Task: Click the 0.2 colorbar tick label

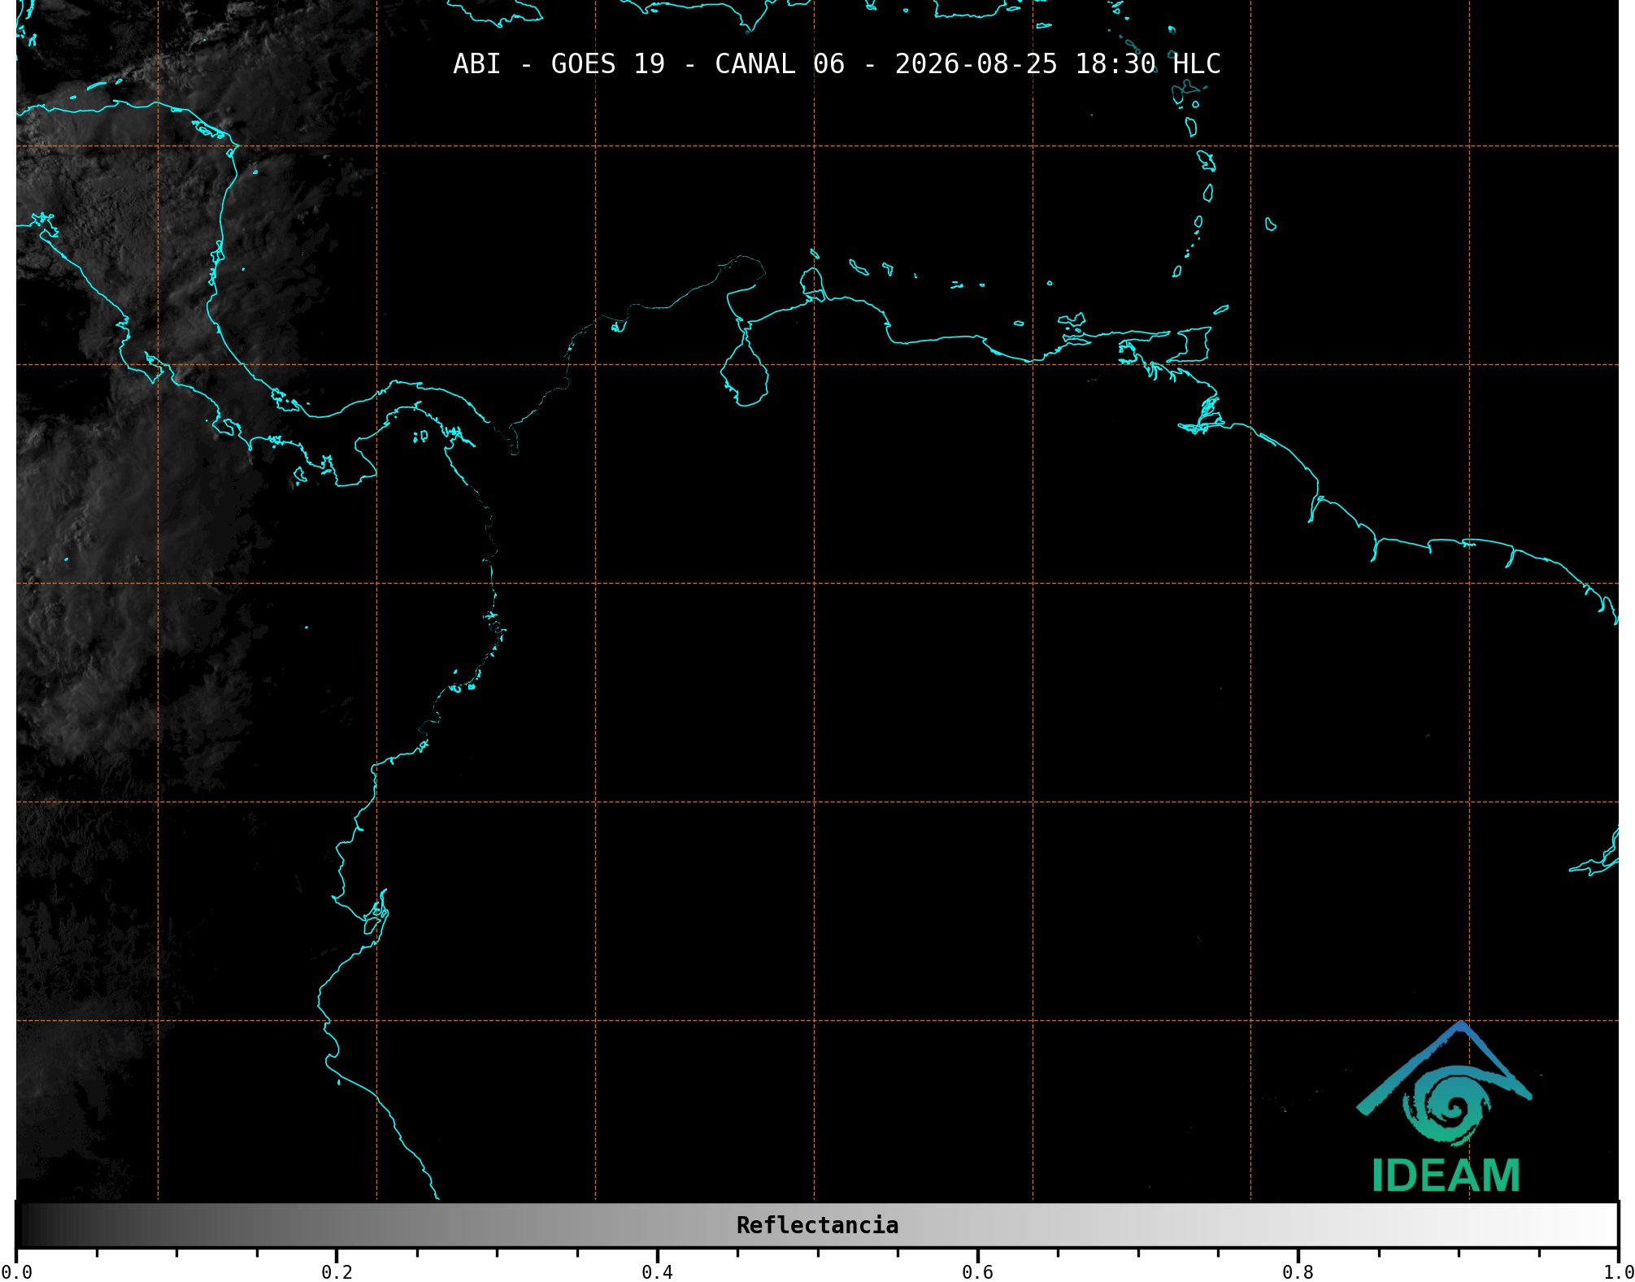Action: [337, 1272]
